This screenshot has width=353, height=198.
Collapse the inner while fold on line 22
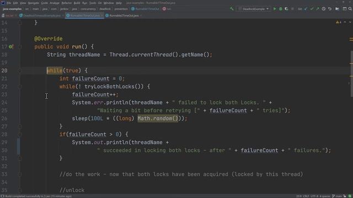click(x=20, y=87)
